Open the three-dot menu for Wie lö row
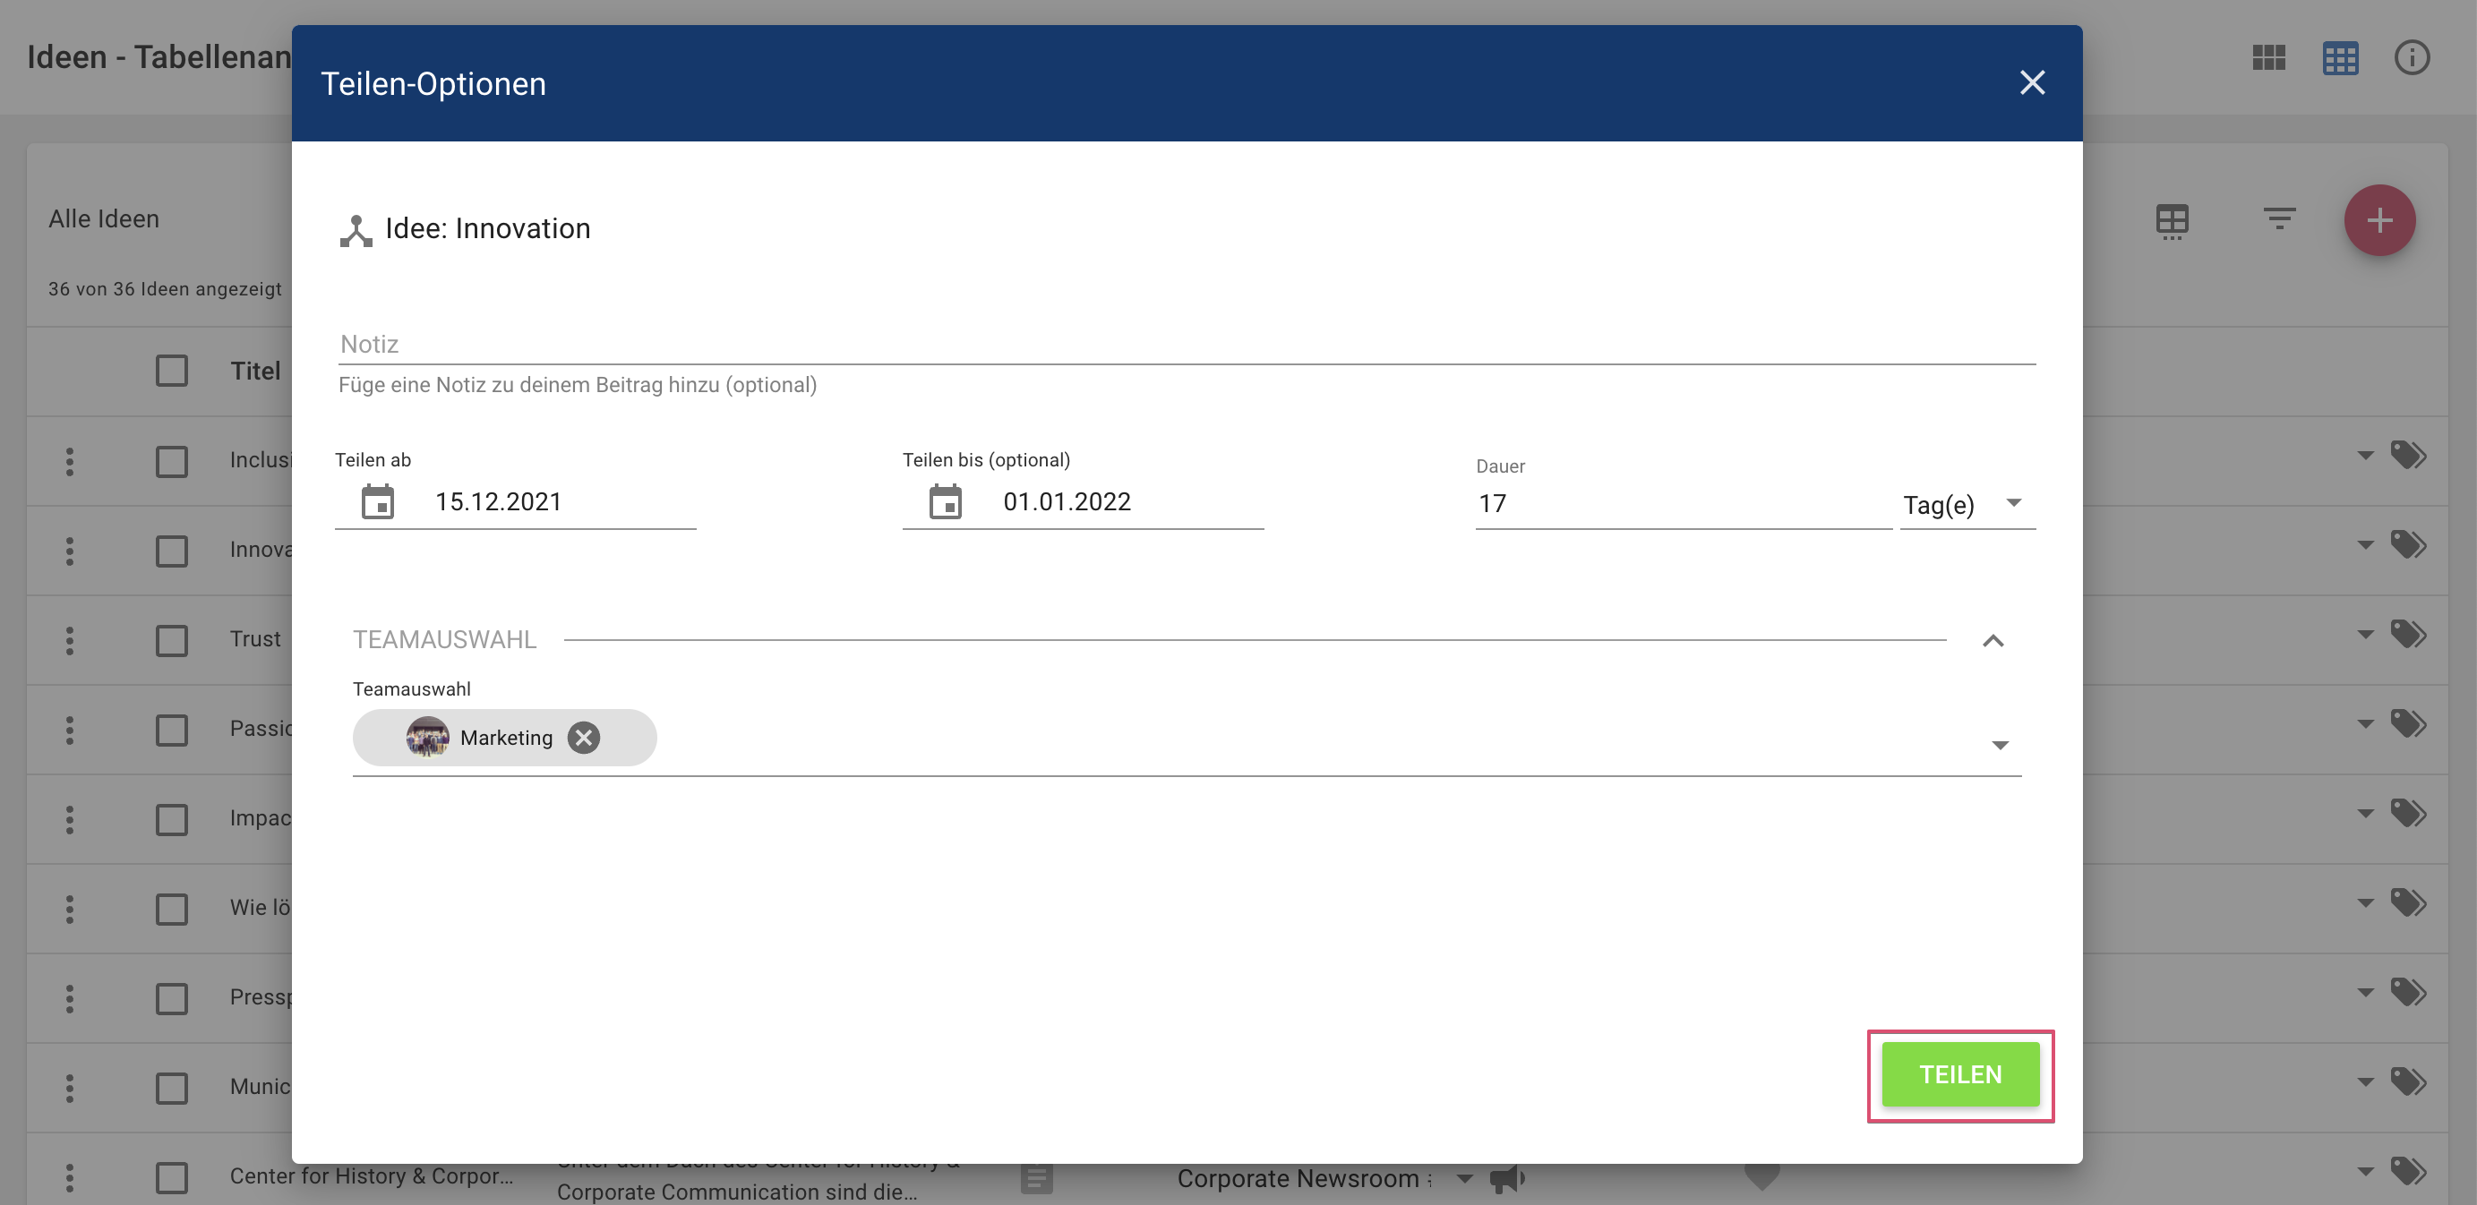Viewport: 2477px width, 1205px height. click(x=69, y=908)
